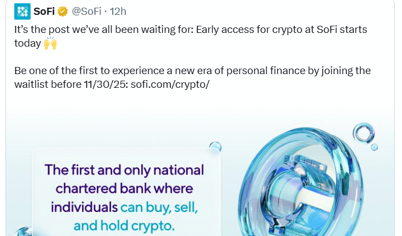Open the 12h timestamp link
The width and height of the screenshot is (402, 236).
[x=117, y=11]
